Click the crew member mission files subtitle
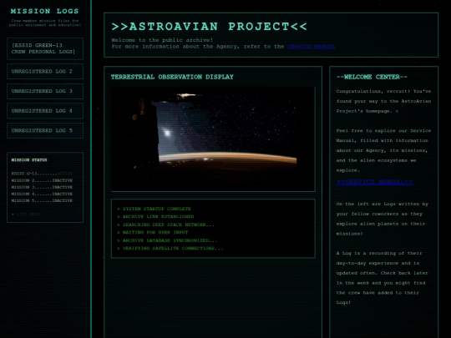Image resolution: width=451 pixels, height=338 pixels. (x=45, y=23)
